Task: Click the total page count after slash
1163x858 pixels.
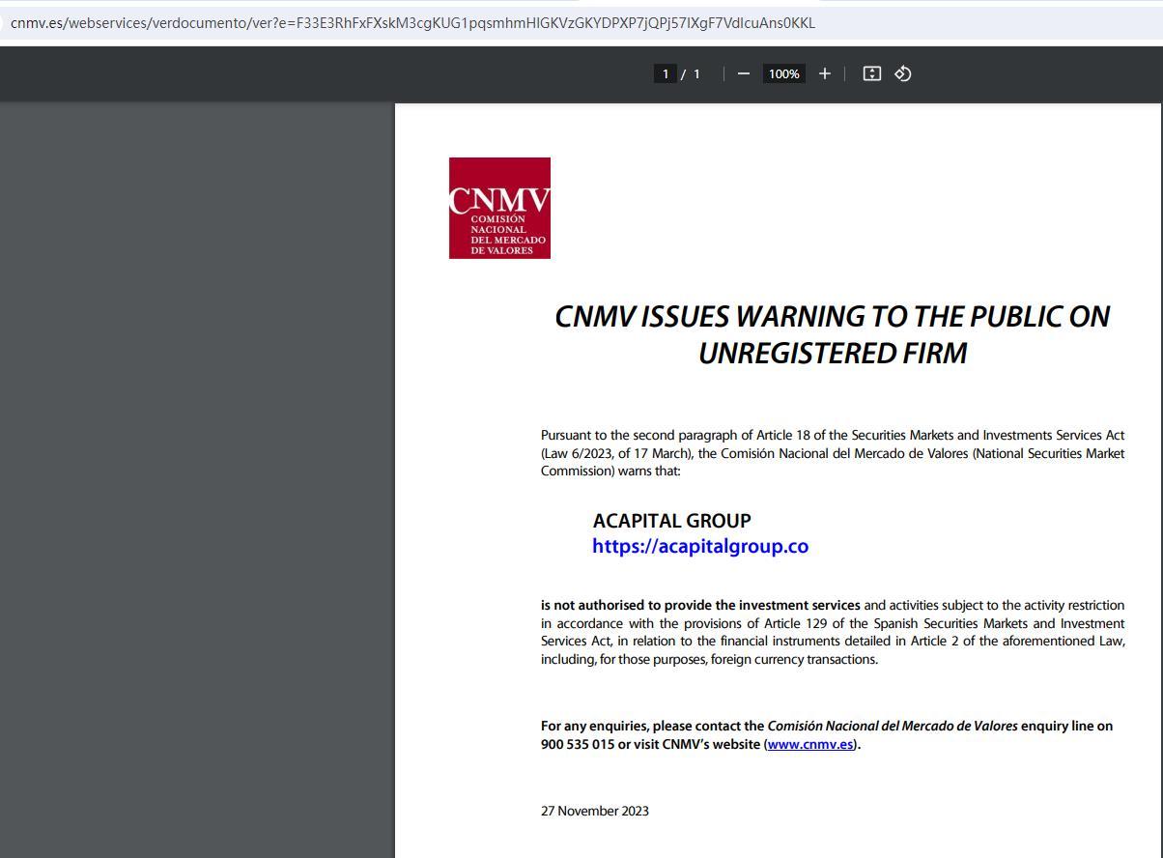Action: coord(696,73)
